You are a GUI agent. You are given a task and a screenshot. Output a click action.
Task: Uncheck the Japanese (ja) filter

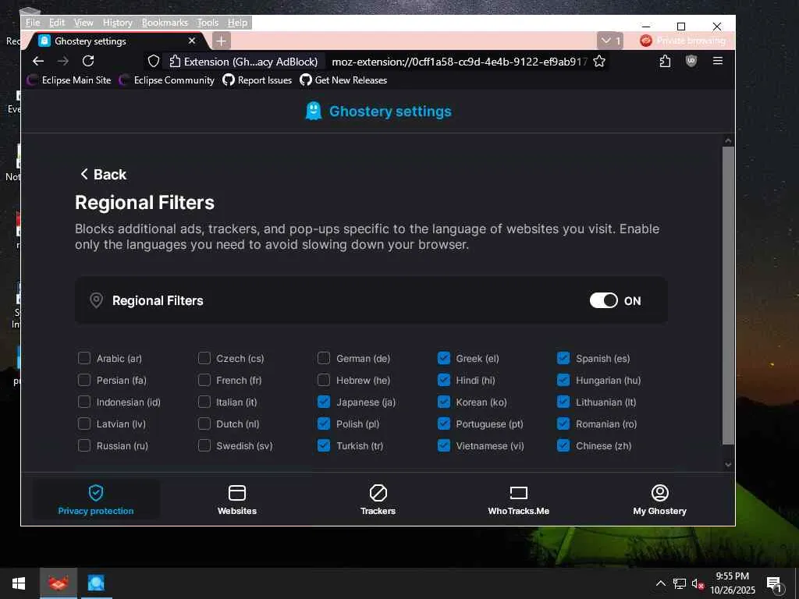point(324,402)
